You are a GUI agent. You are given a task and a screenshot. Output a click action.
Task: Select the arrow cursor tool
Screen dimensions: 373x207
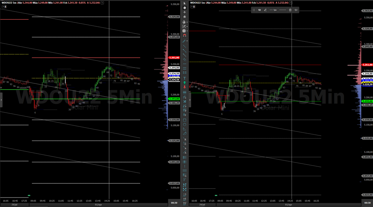184,3
